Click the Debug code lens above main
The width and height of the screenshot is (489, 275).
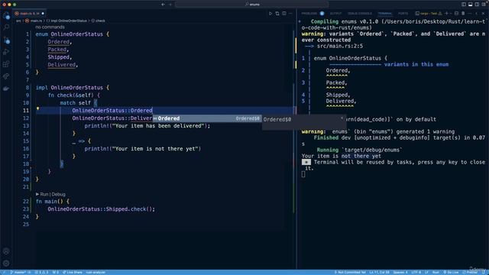pos(58,194)
